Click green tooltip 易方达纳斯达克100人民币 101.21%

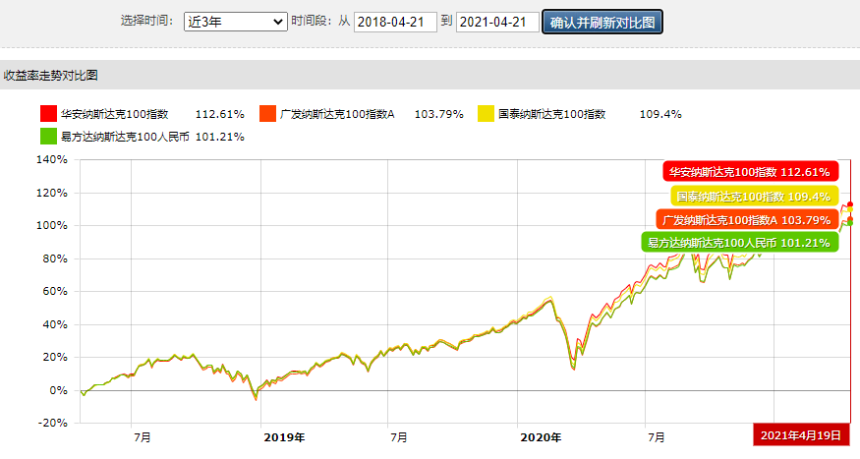pos(740,243)
